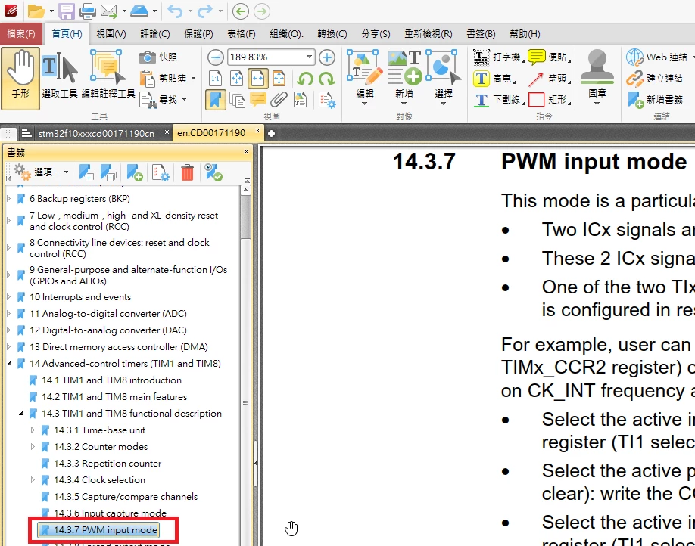Open the clipboard (剪貼簿) tool

click(x=163, y=79)
